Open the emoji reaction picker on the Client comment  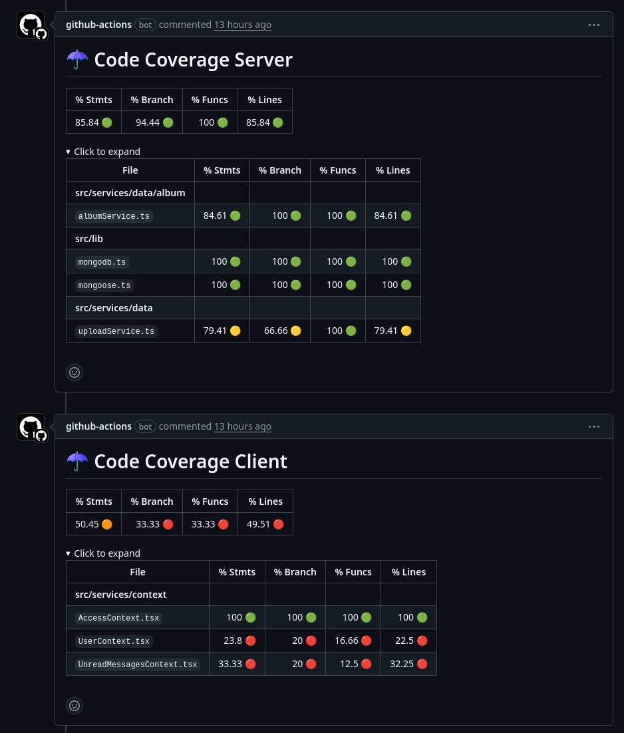75,706
